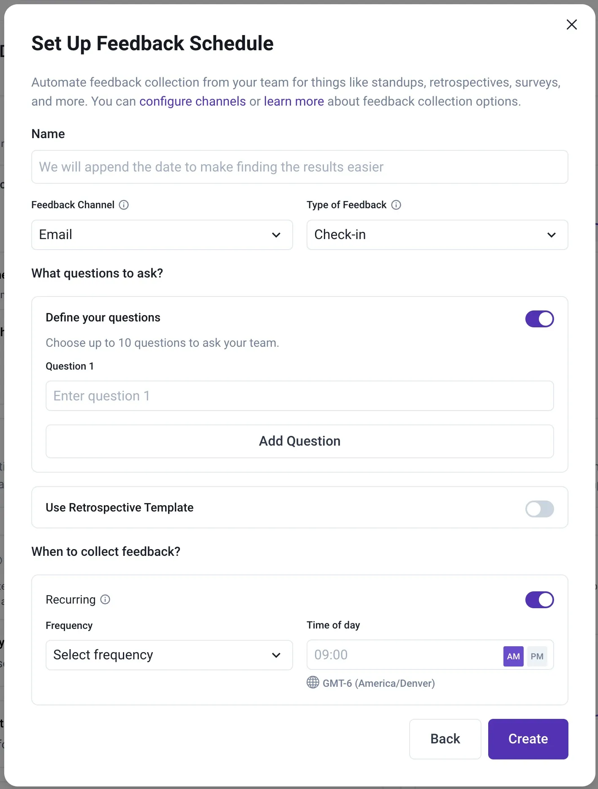Screen dimensions: 598x789
Task: Click the info icon next to Type of Feedback
Action: pos(396,205)
